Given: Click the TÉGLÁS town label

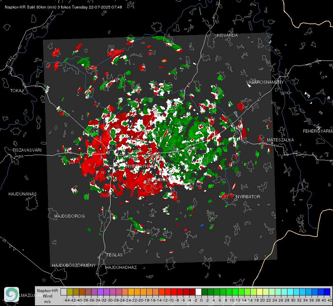Looking at the screenshot, I should [115, 255].
